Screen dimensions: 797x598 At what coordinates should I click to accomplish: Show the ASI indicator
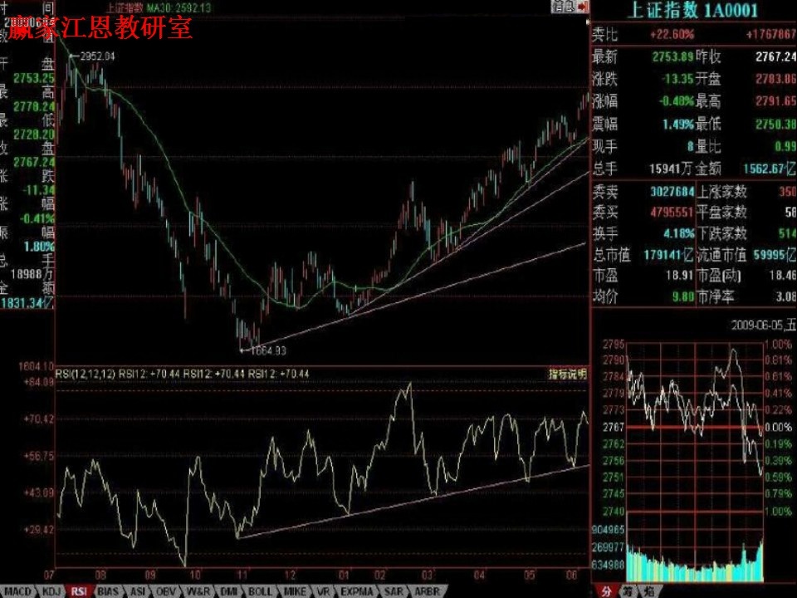(x=139, y=591)
